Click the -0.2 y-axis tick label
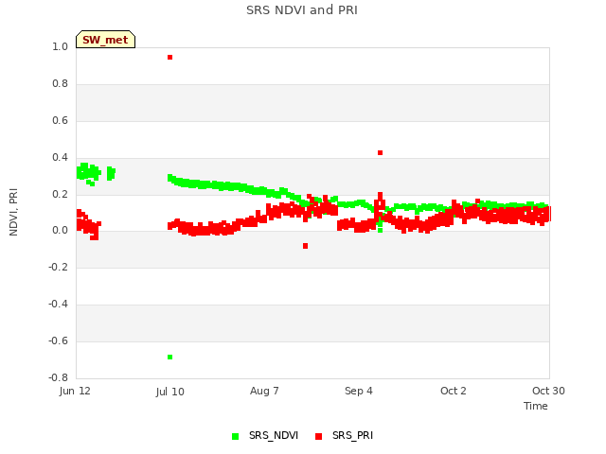606x454 pixels. pos(58,267)
